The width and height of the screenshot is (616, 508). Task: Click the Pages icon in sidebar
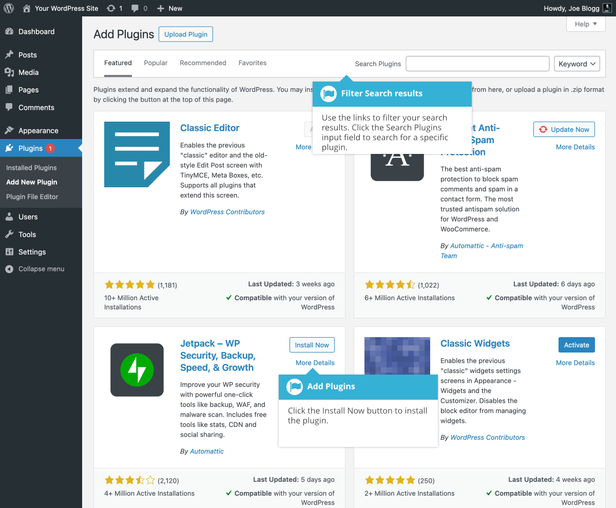tap(9, 90)
